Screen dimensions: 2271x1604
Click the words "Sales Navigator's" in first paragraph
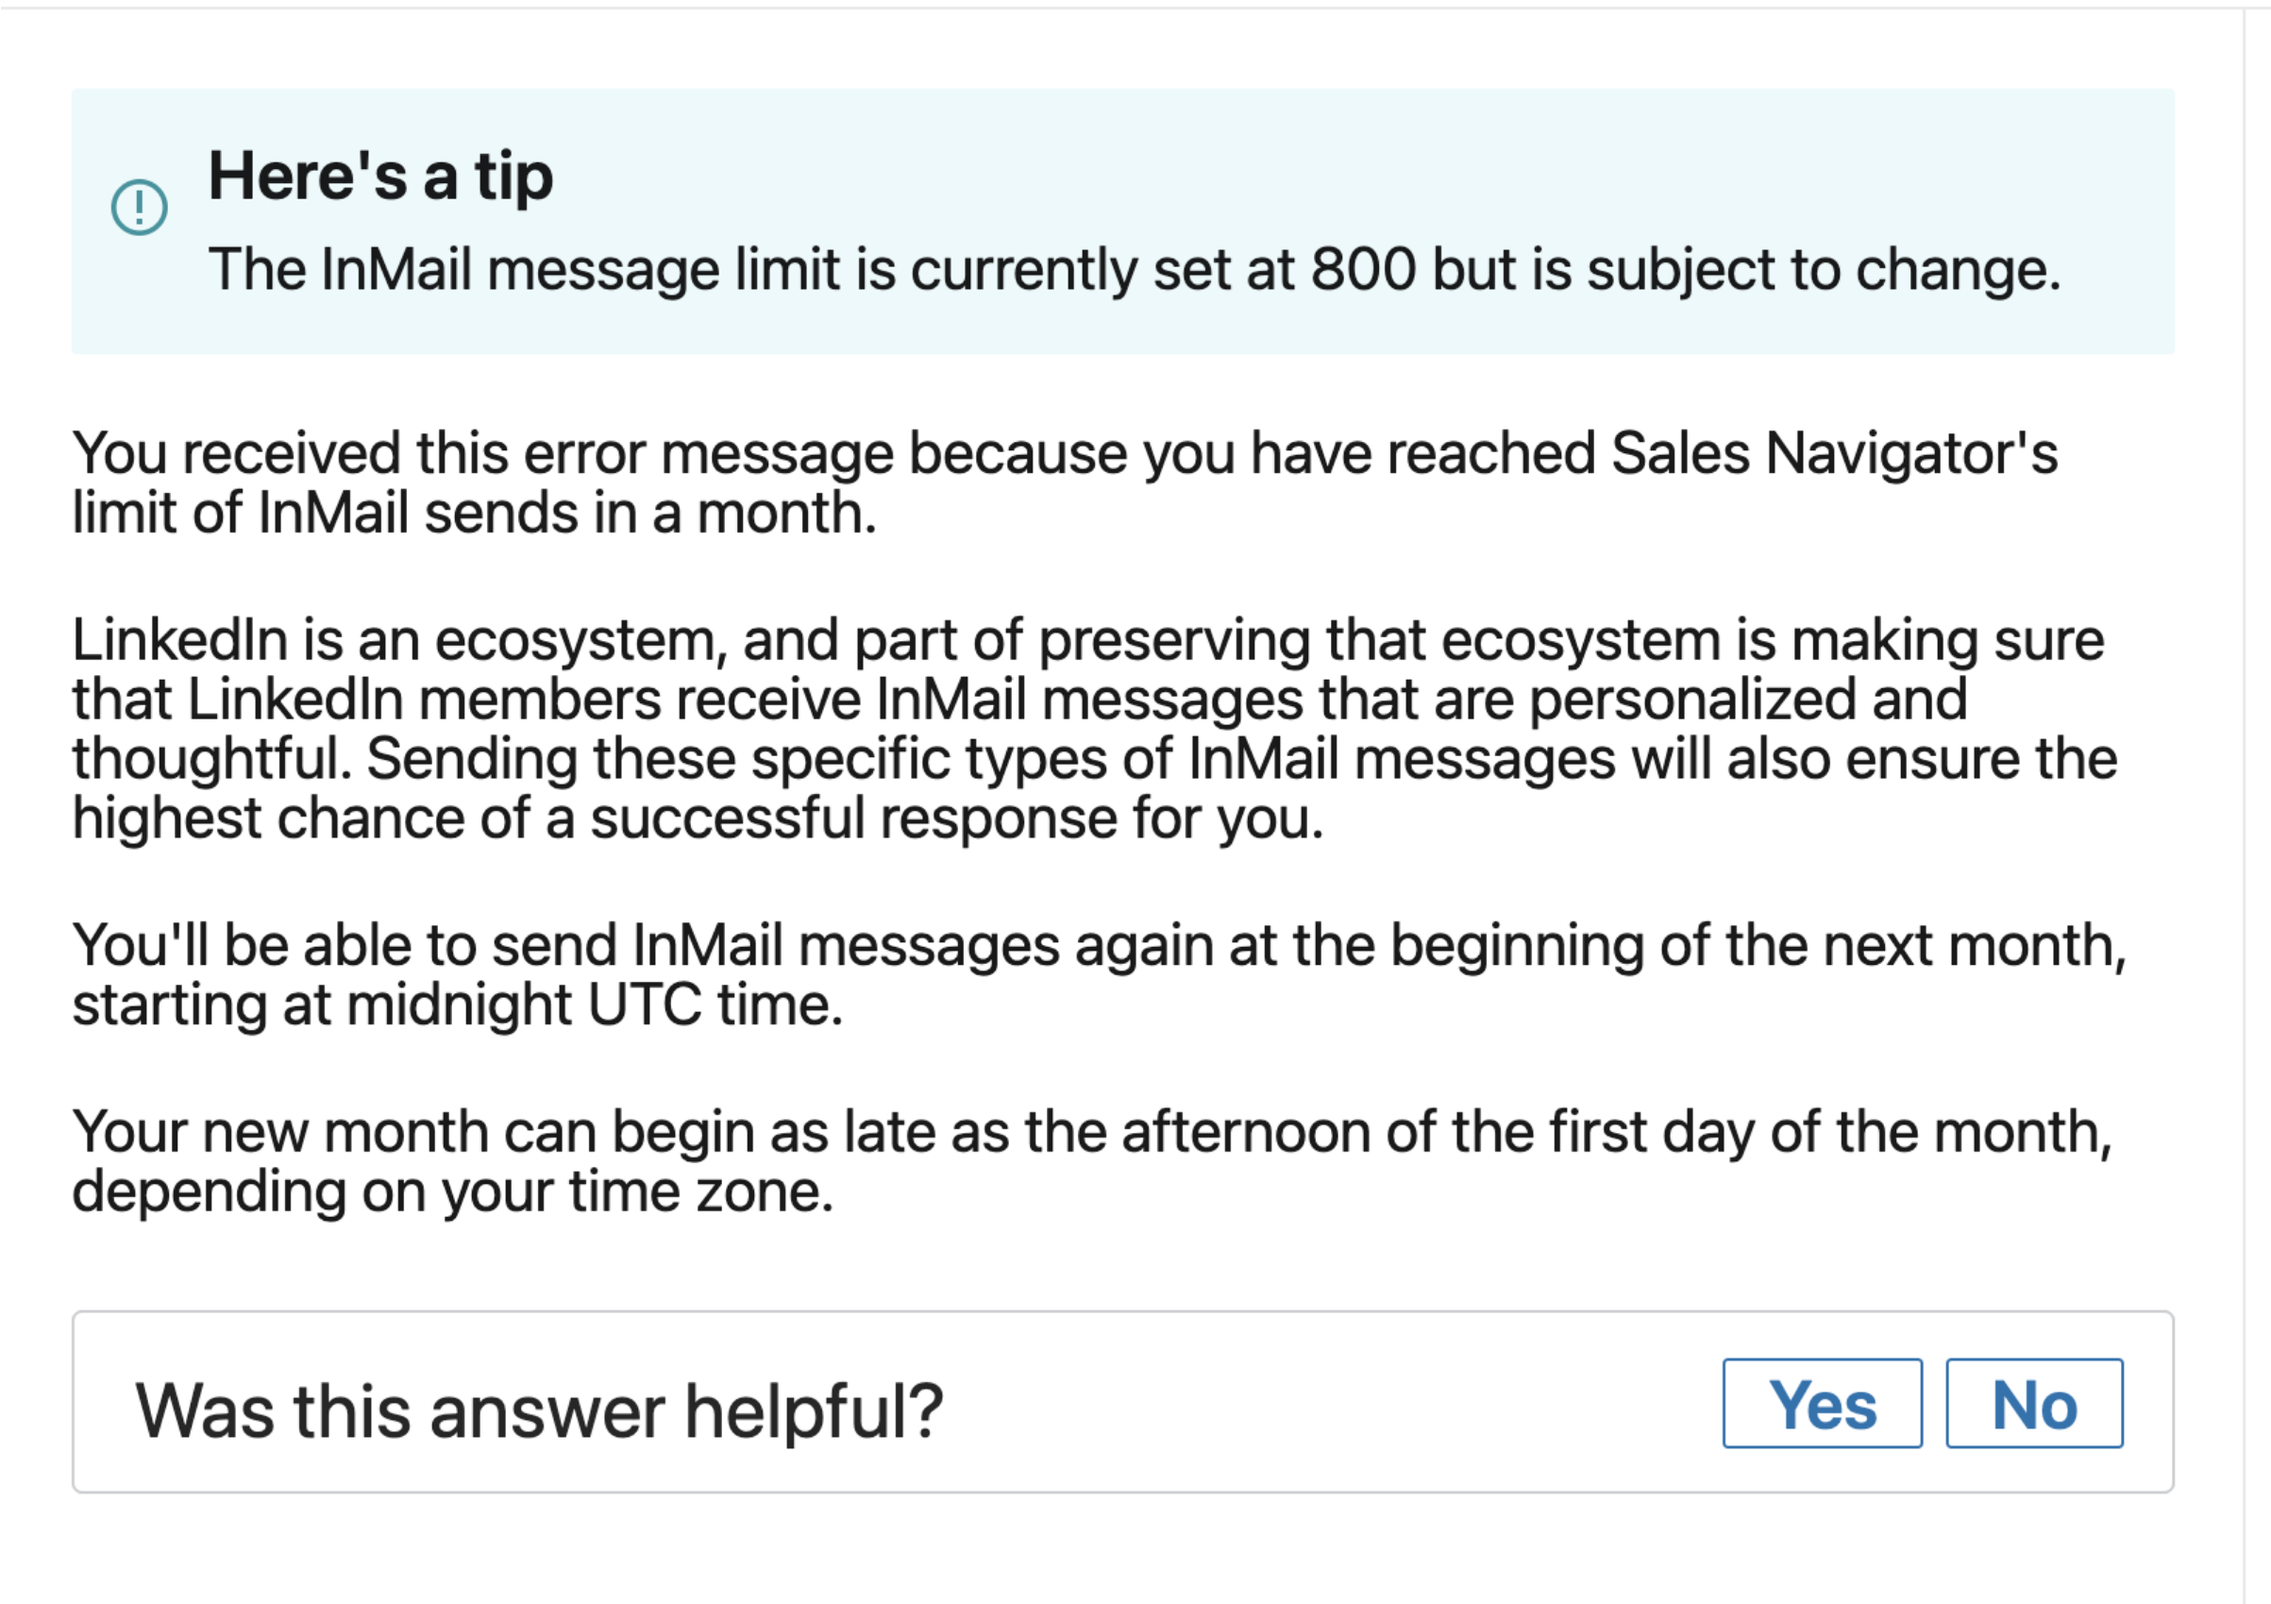tap(1834, 454)
